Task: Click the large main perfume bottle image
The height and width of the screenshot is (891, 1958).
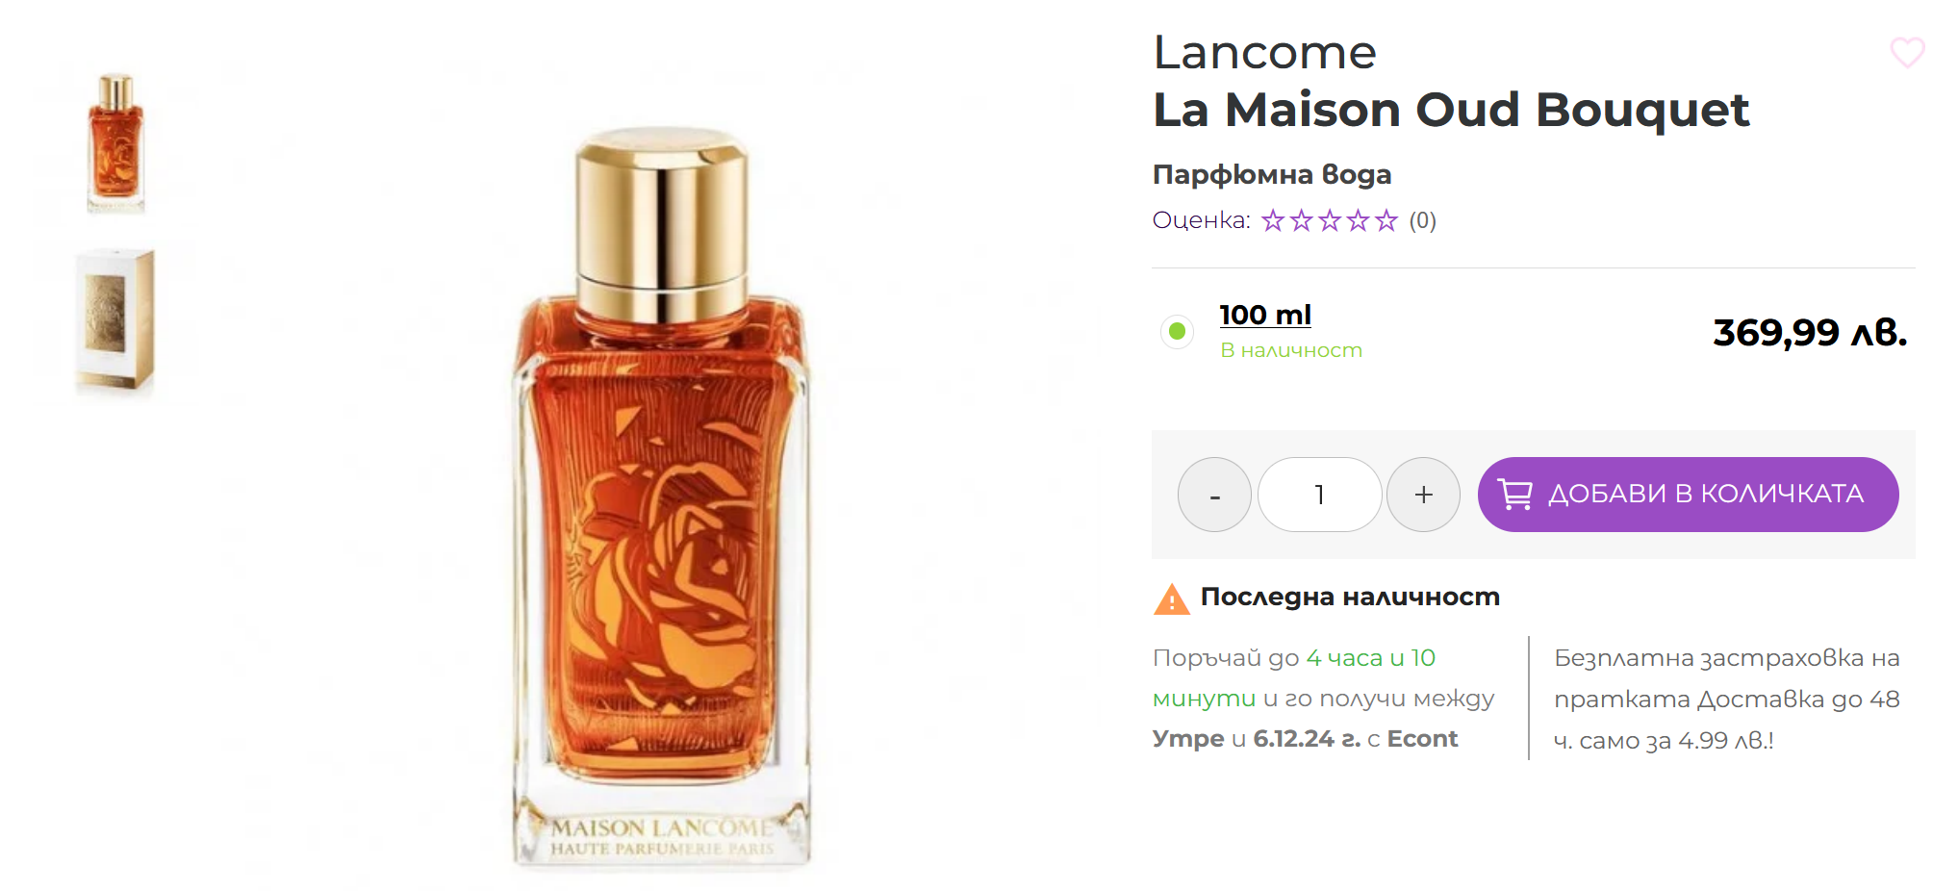Action: 662,496
